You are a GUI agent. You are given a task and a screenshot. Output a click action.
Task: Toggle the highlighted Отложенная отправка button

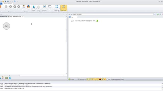tap(63, 8)
